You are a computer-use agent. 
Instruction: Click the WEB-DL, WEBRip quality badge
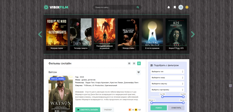coord(58,79)
